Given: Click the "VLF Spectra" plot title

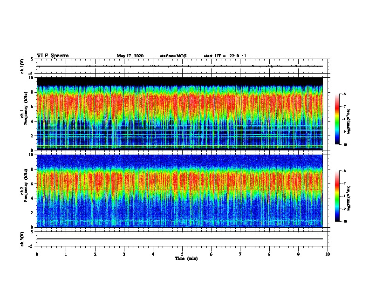Looking at the screenshot, I should point(53,56).
